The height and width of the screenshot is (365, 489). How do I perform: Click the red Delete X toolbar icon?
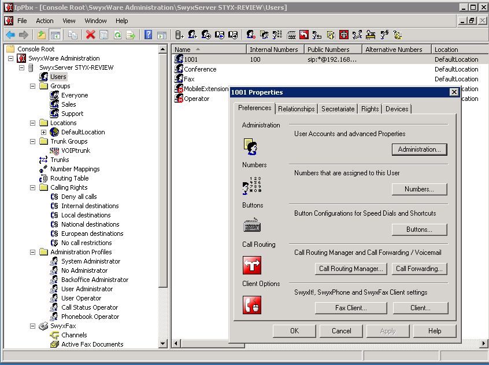[90, 35]
